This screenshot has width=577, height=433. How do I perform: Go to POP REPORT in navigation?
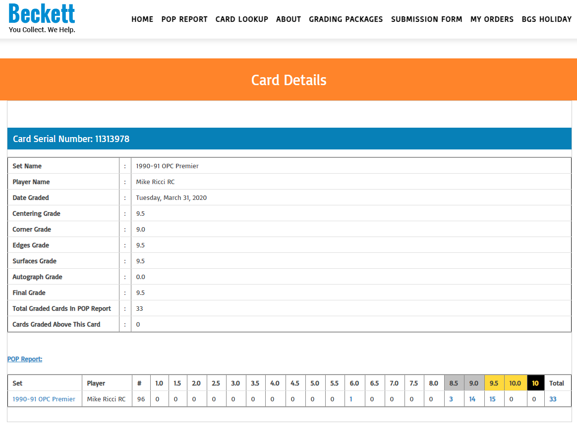[x=184, y=19]
